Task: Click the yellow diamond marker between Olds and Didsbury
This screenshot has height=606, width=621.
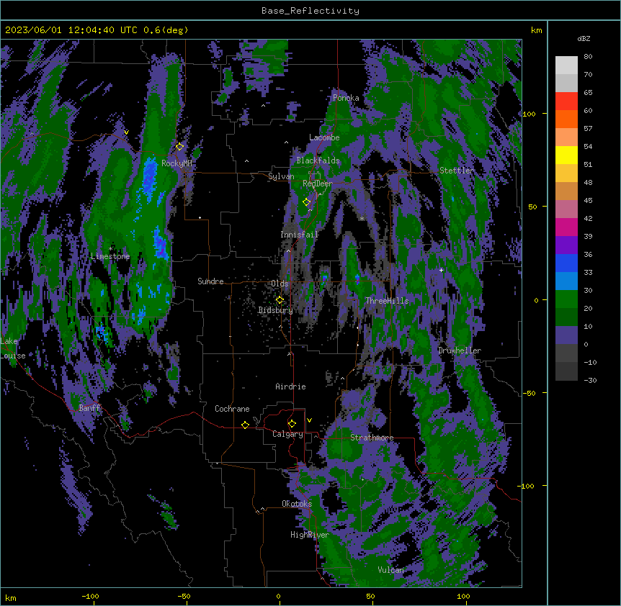Action: [280, 300]
